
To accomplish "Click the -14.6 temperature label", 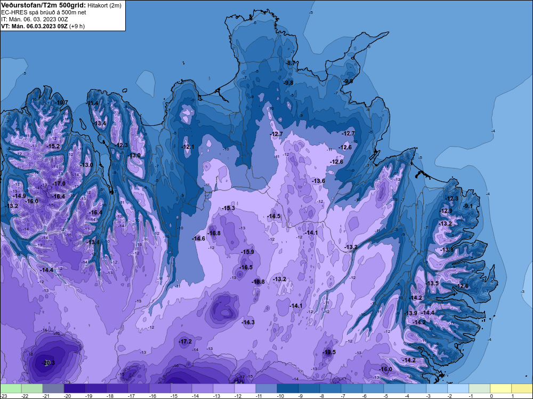I will (x=198, y=239).
